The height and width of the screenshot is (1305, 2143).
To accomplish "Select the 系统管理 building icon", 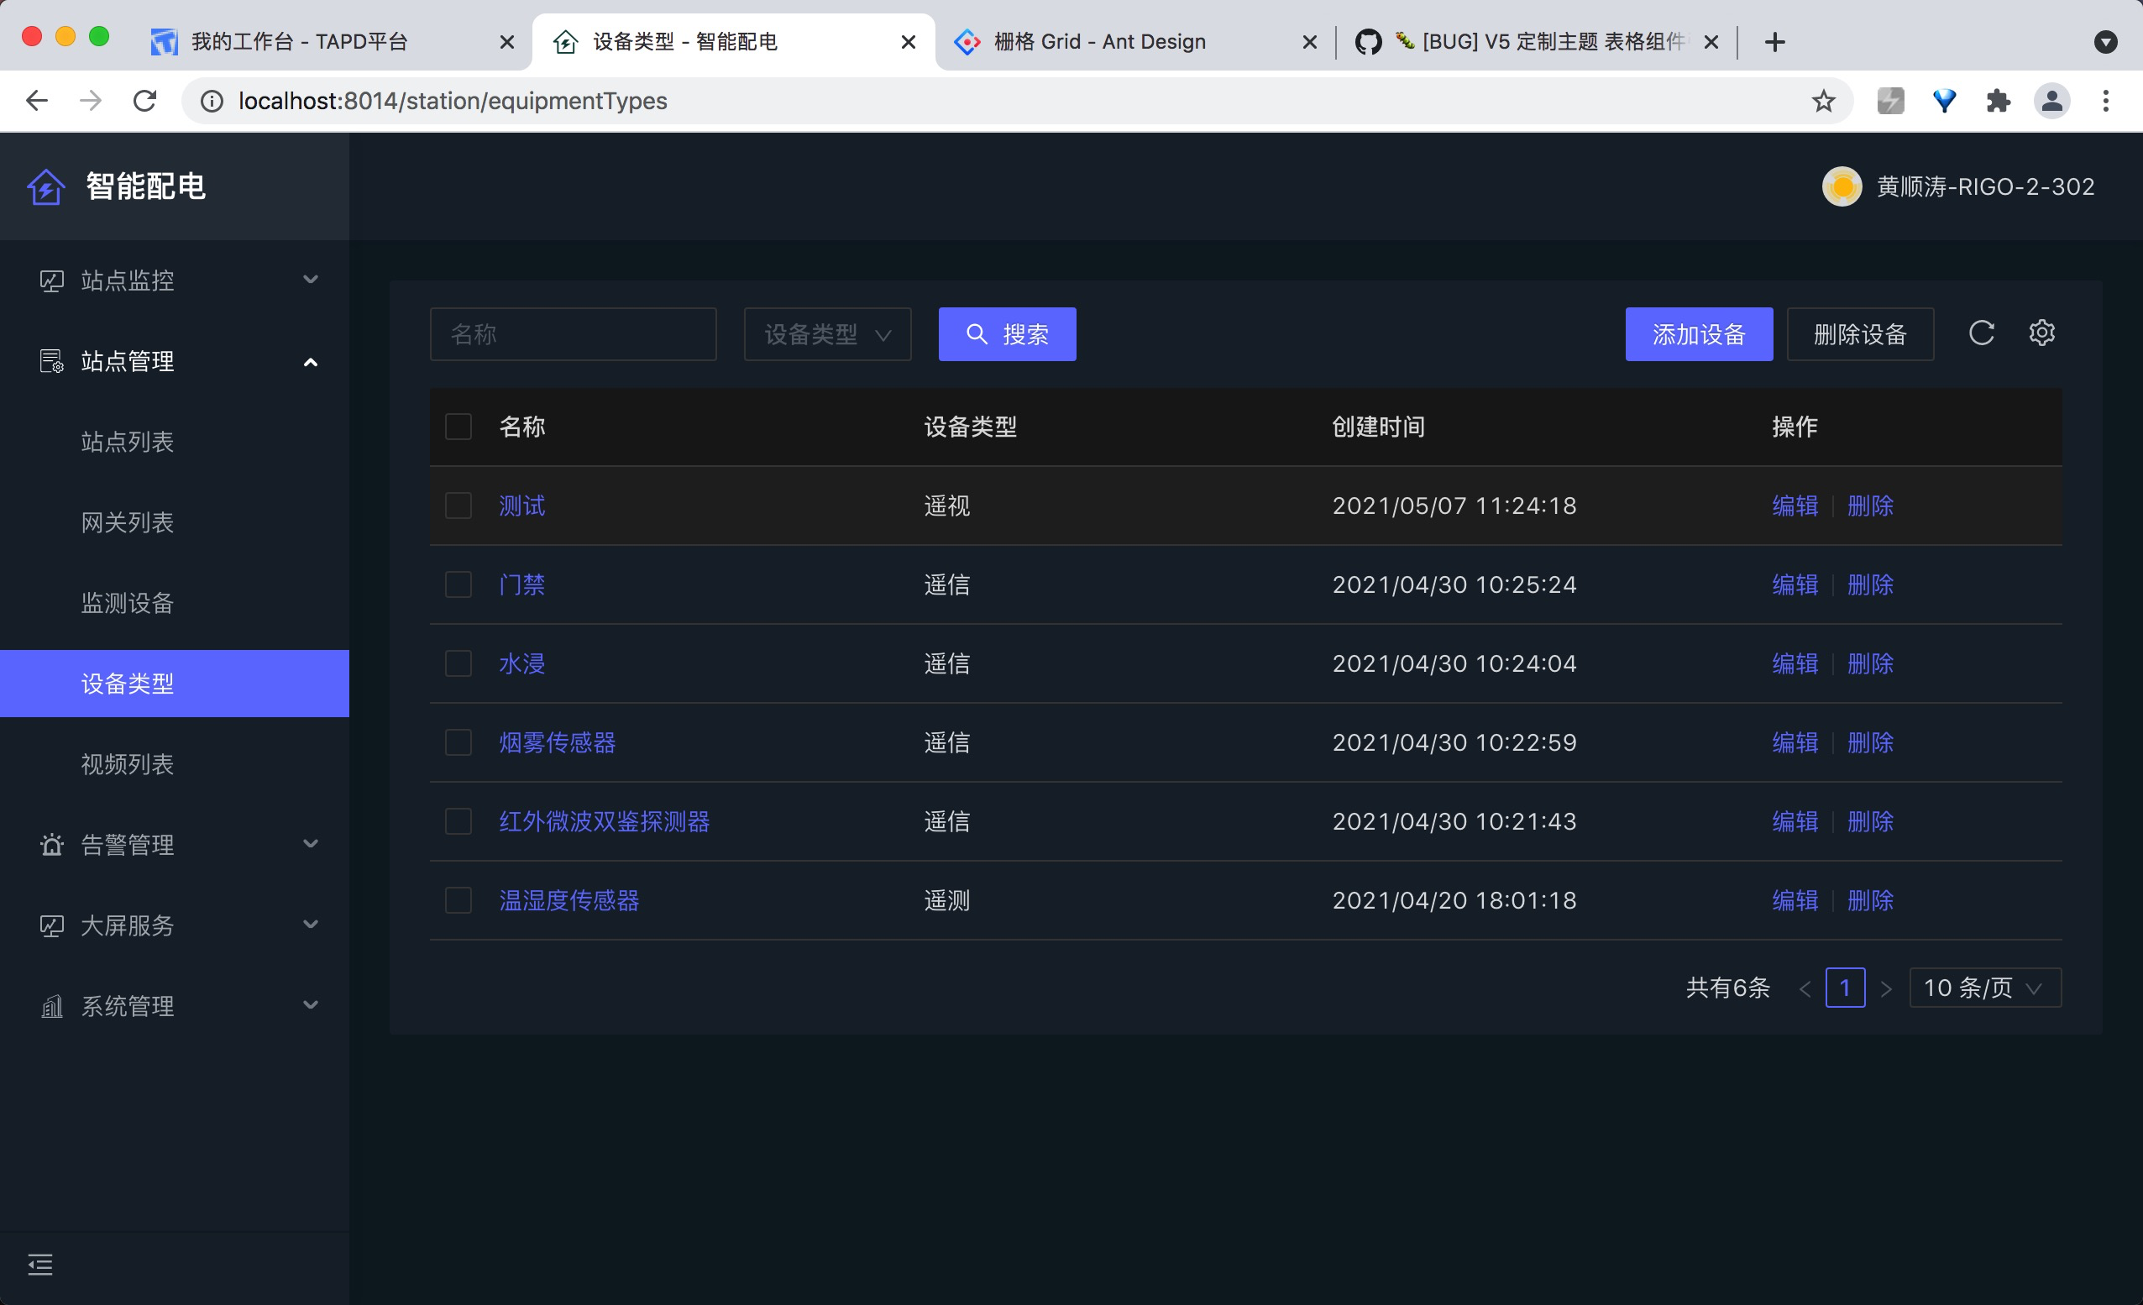I will click(50, 1006).
